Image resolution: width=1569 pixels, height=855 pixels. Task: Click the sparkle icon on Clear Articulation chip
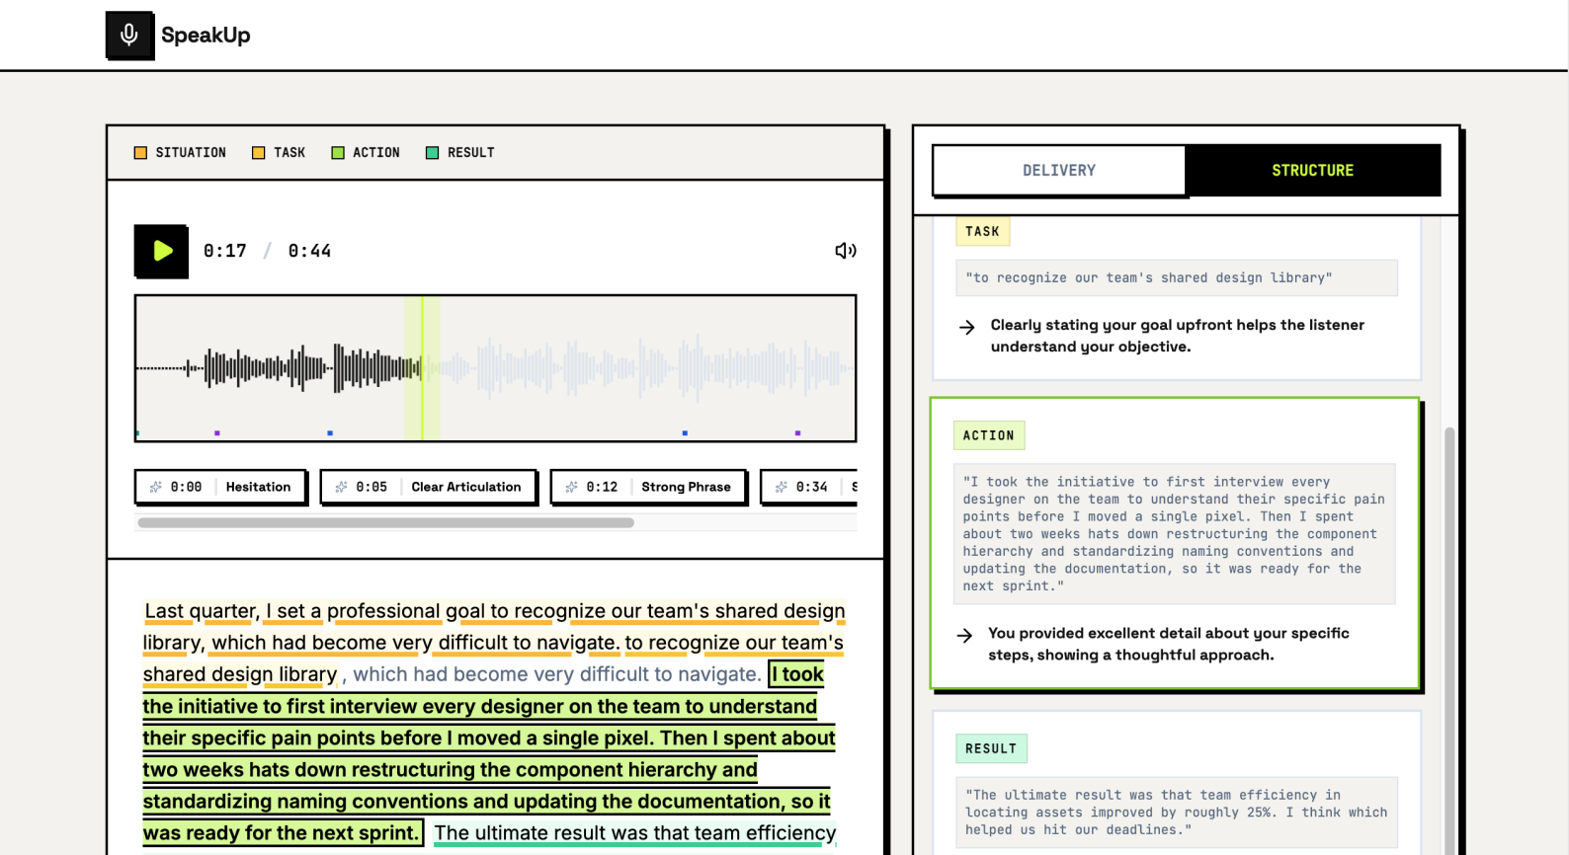tap(341, 487)
